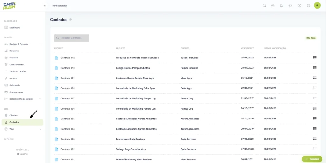Open list menu icon for Contrato 109
The image size is (326, 163).
[315, 78]
